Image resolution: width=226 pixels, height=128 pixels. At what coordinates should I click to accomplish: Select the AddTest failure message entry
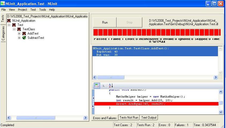point(155,51)
